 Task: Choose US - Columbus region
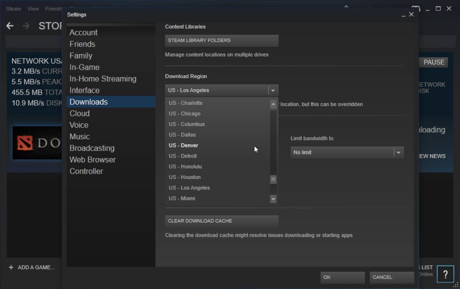(x=217, y=124)
